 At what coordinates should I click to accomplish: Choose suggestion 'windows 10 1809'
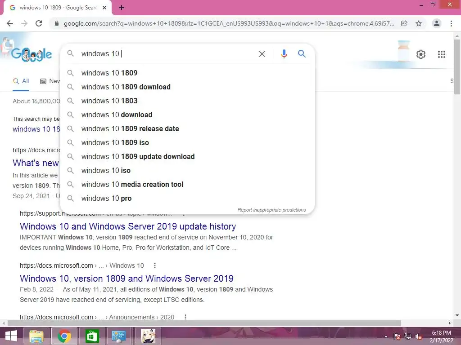(187, 73)
